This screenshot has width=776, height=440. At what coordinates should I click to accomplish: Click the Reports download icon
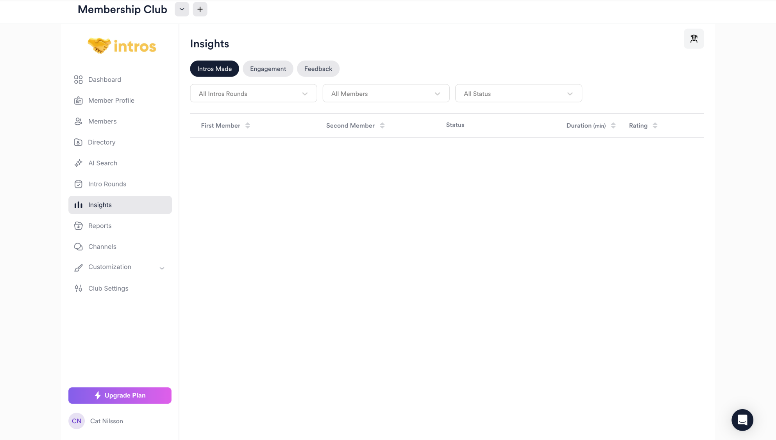point(78,226)
